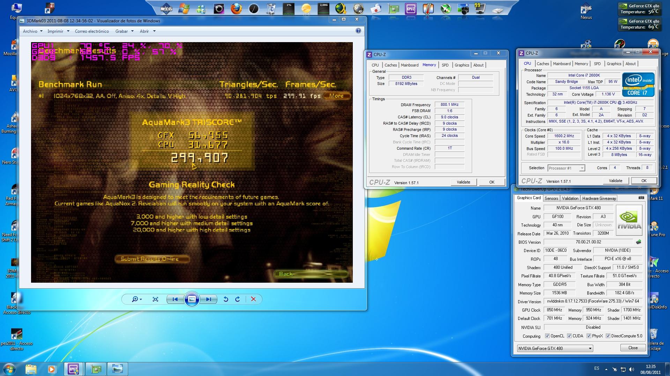Open the zoom control in Photo Viewer
Viewport: 670px width, 376px height.
(x=136, y=299)
